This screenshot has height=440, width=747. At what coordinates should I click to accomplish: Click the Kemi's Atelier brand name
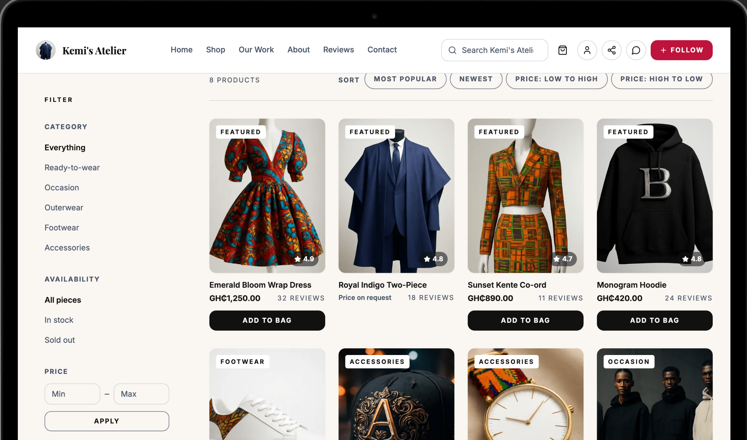pos(94,50)
